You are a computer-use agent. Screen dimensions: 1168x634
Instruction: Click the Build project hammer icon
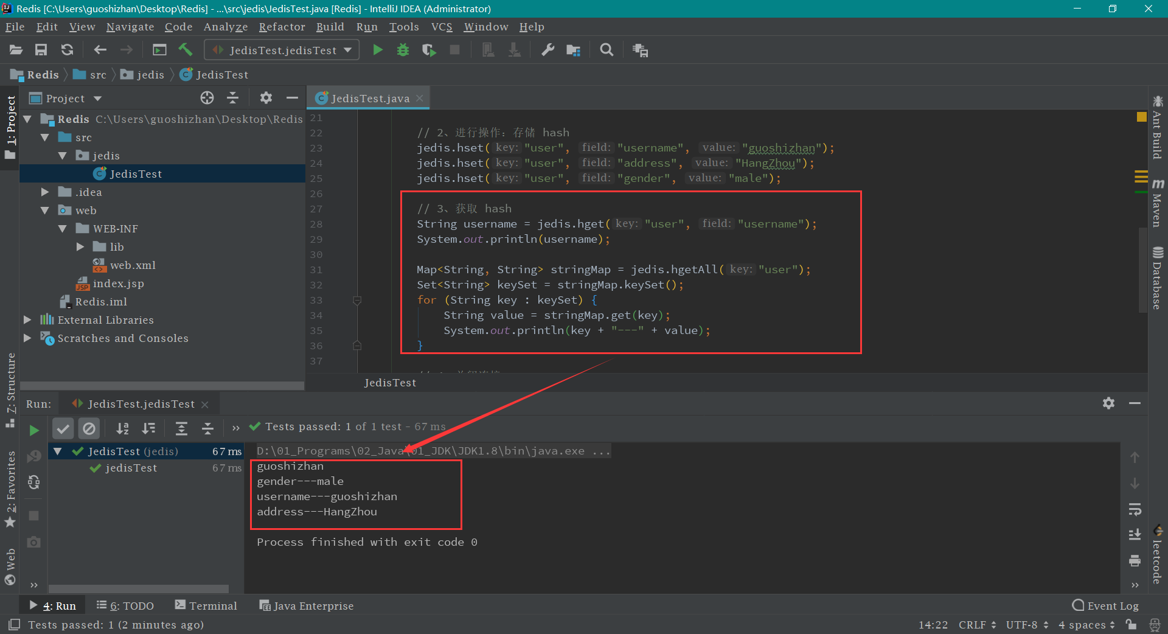186,50
